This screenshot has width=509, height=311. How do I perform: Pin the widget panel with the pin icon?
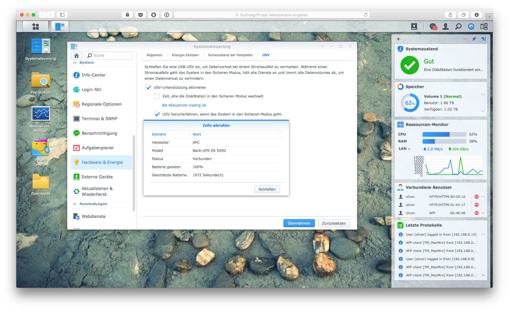tap(474, 39)
